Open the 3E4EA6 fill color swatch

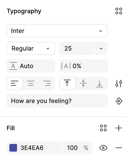[13, 148]
